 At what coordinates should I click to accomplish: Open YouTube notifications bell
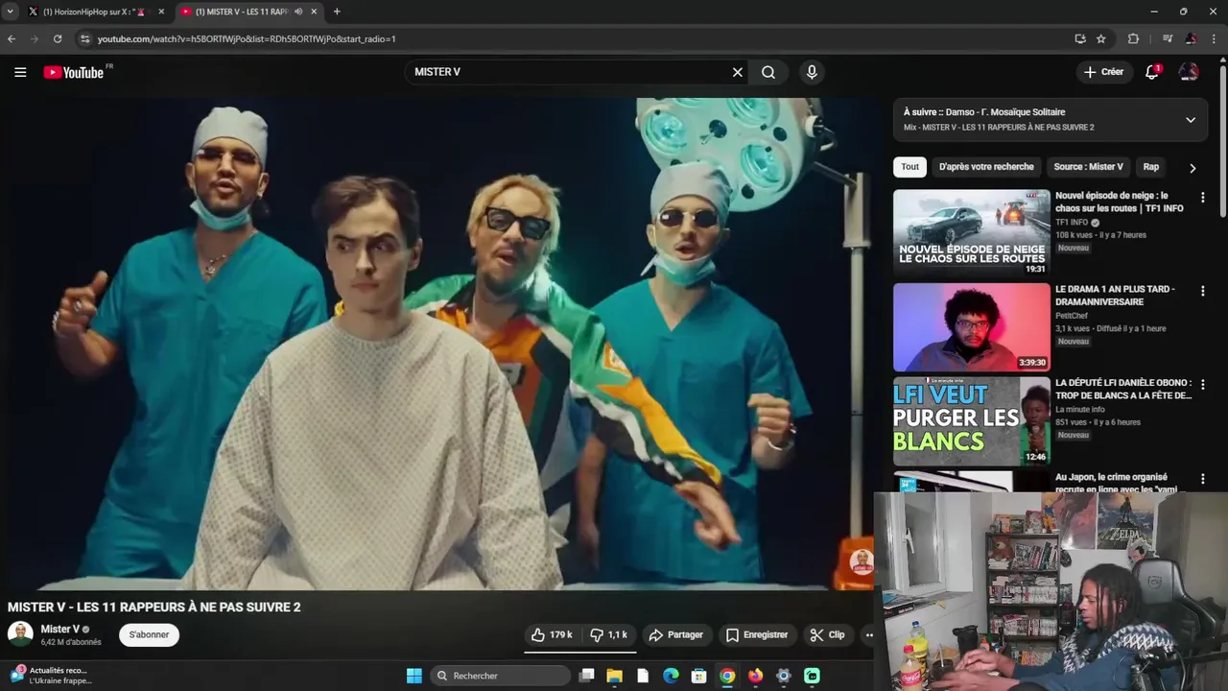tap(1152, 72)
